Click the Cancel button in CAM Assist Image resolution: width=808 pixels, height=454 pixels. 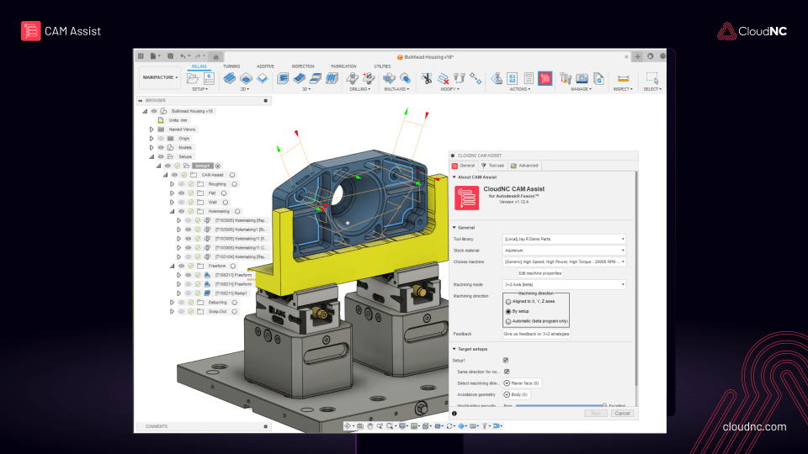[x=622, y=413]
